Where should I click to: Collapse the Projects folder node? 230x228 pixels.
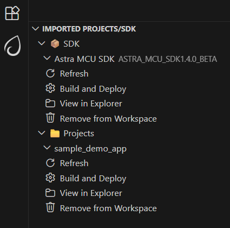(42, 133)
